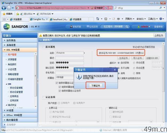Select 自动获取 for 虚拟IP
This screenshot has width=167, height=133.
(119, 63)
